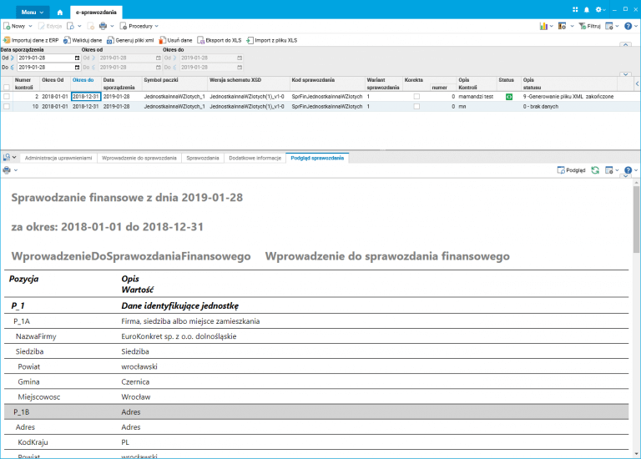641x459 pixels.
Task: Click the 'mamandzi test' Opis cell
Action: point(476,97)
